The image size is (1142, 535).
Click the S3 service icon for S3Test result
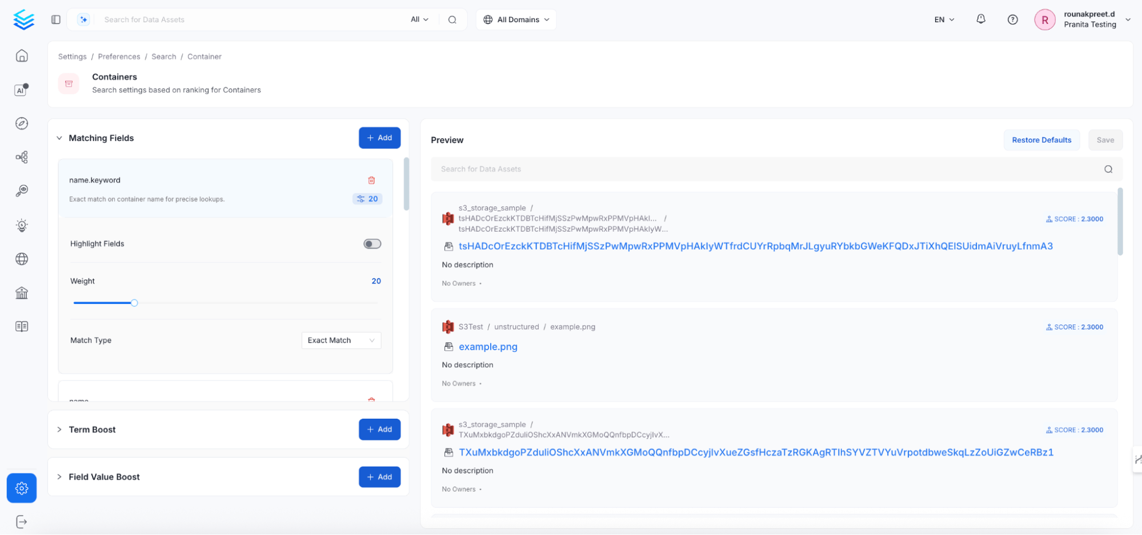coord(448,327)
